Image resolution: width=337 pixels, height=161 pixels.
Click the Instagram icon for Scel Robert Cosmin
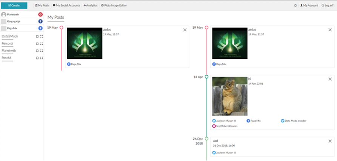(214, 126)
